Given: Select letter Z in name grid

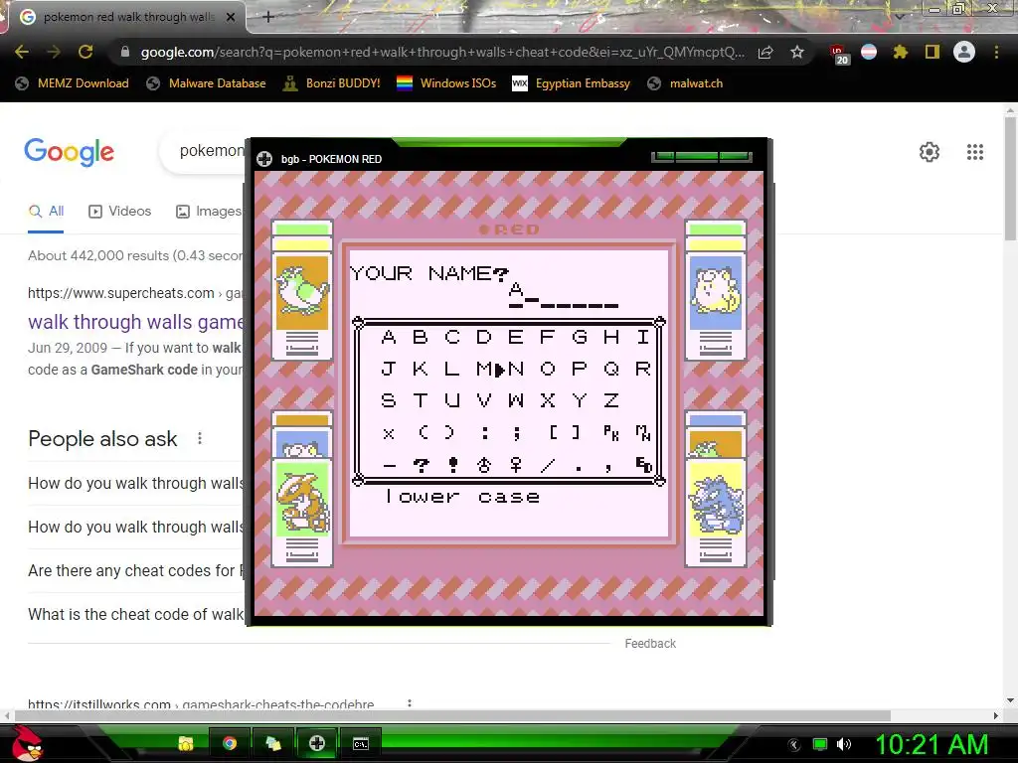Looking at the screenshot, I should (611, 400).
